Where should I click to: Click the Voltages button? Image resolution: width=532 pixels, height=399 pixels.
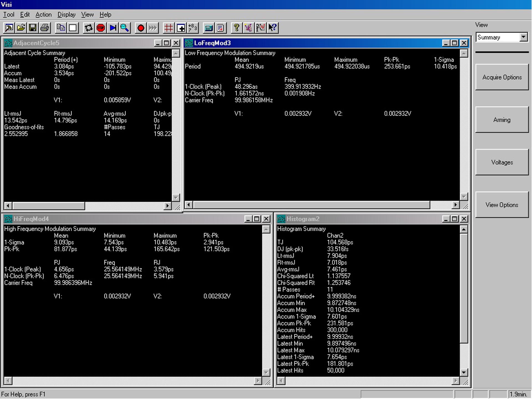click(x=502, y=162)
